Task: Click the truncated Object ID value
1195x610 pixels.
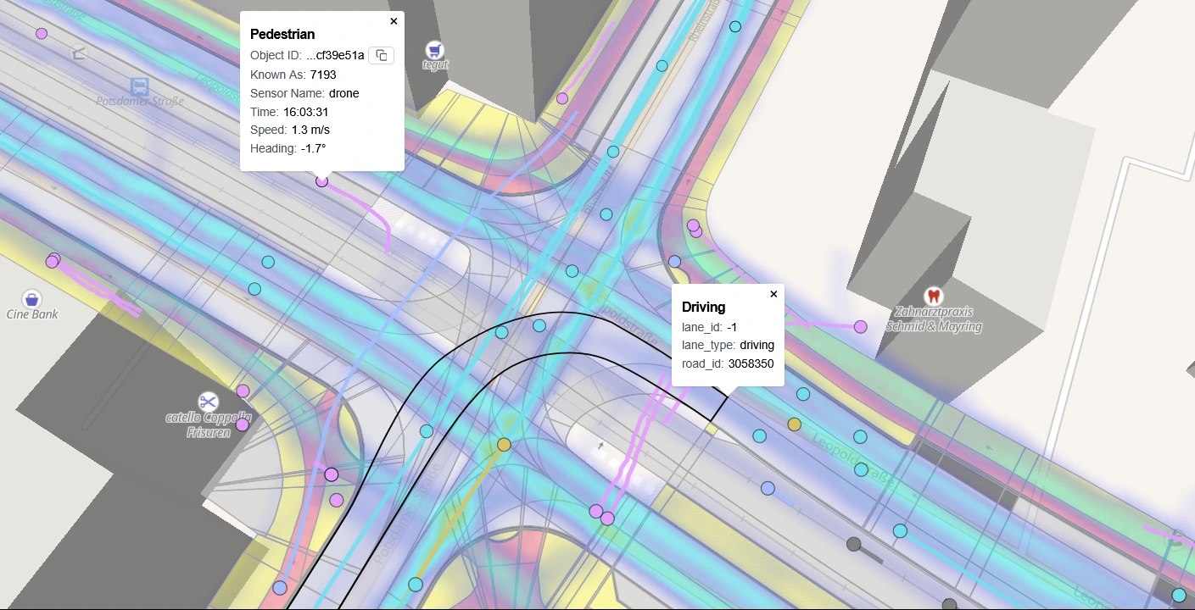Action: (x=335, y=55)
